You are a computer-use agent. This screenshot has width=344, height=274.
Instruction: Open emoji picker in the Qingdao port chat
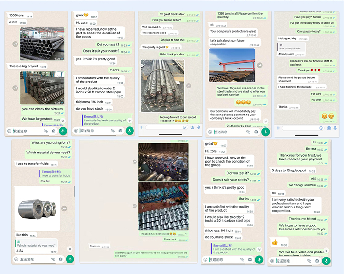(x=273, y=261)
